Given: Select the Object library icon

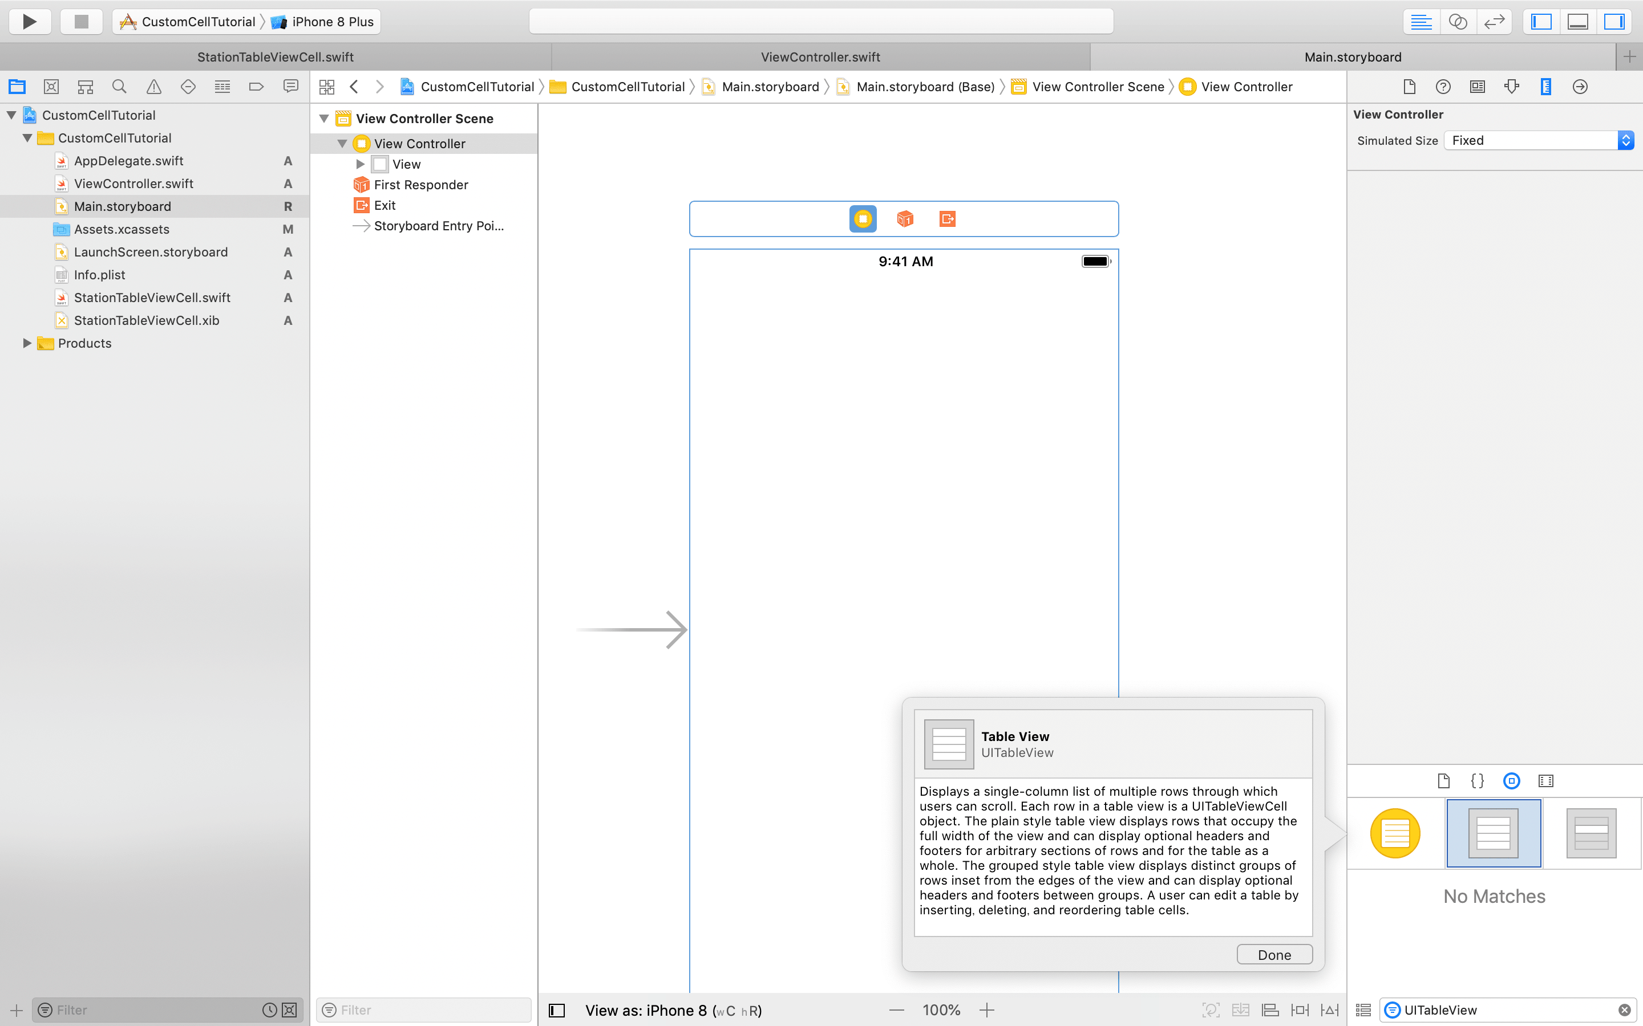Looking at the screenshot, I should (1511, 781).
